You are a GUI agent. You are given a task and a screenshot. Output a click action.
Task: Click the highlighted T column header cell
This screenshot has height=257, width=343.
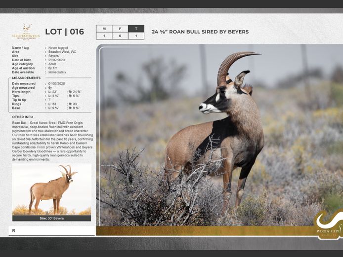136,29
